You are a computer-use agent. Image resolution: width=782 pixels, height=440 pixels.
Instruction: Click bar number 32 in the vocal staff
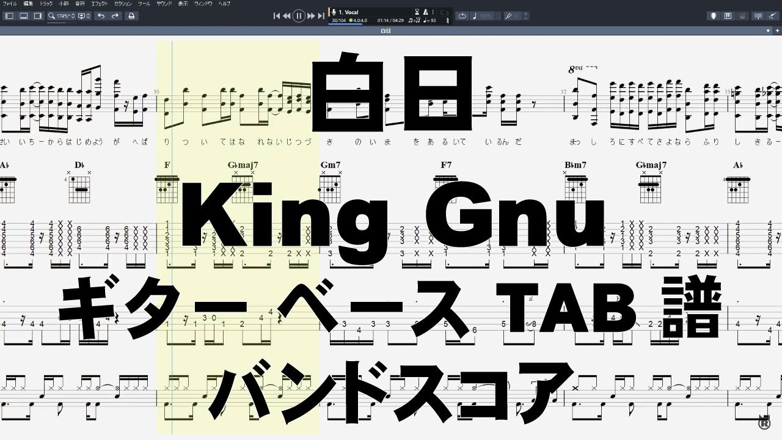[565, 92]
